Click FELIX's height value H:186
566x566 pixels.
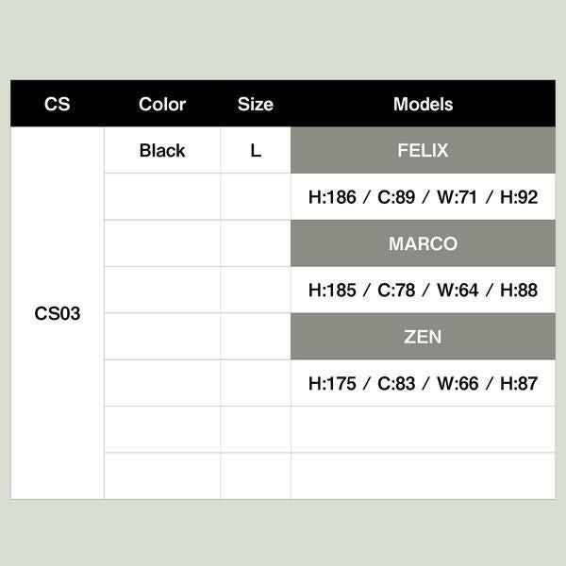[330, 198]
